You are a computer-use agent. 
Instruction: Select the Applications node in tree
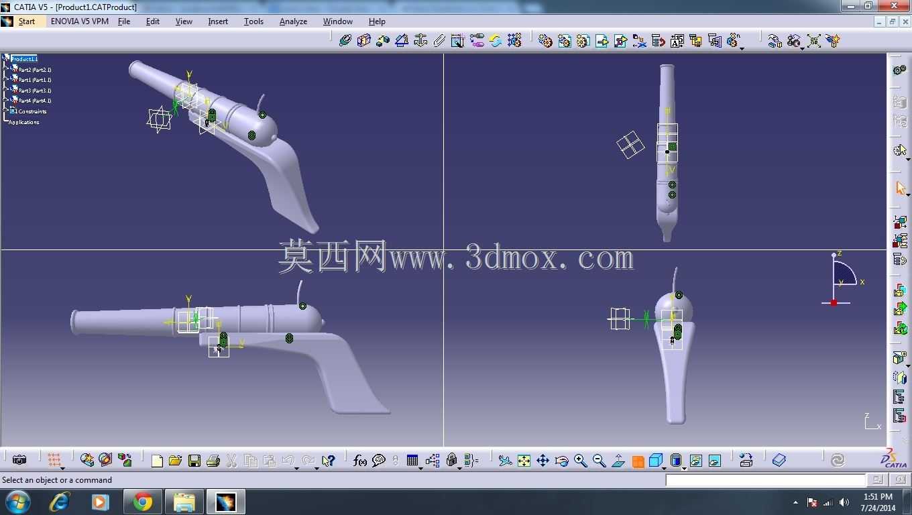[x=24, y=122]
